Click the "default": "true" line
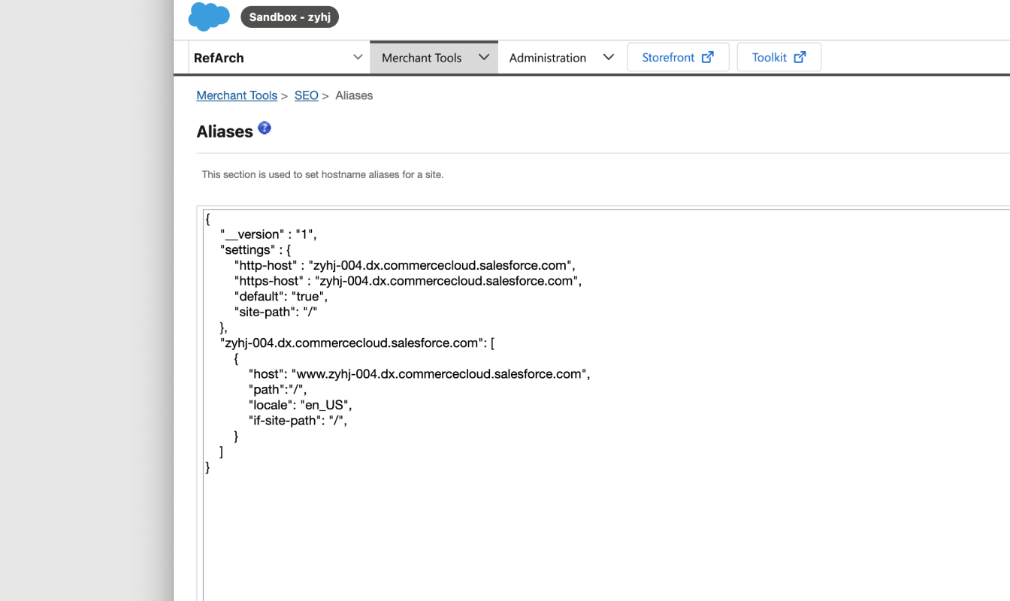Viewport: 1010px width, 601px height. pyautogui.click(x=281, y=296)
